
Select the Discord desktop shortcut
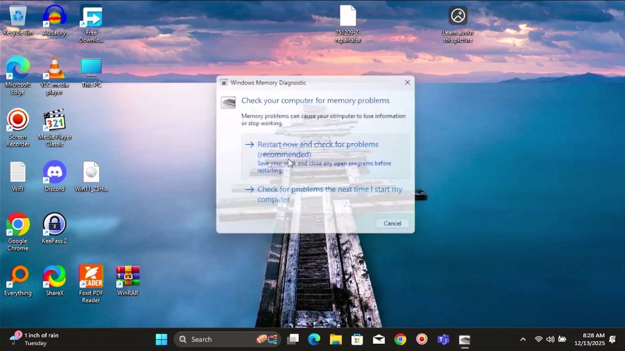(54, 176)
